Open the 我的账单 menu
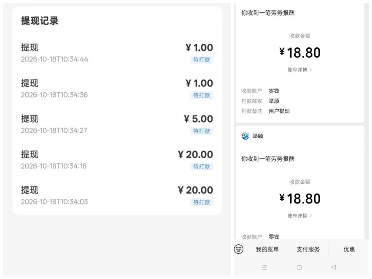The image size is (372, 279). pos(267,249)
